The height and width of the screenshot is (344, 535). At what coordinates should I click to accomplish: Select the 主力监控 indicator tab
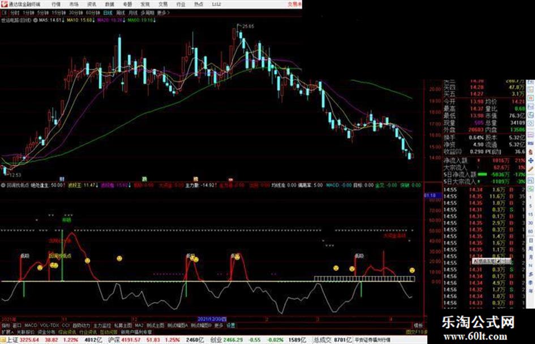point(102,325)
